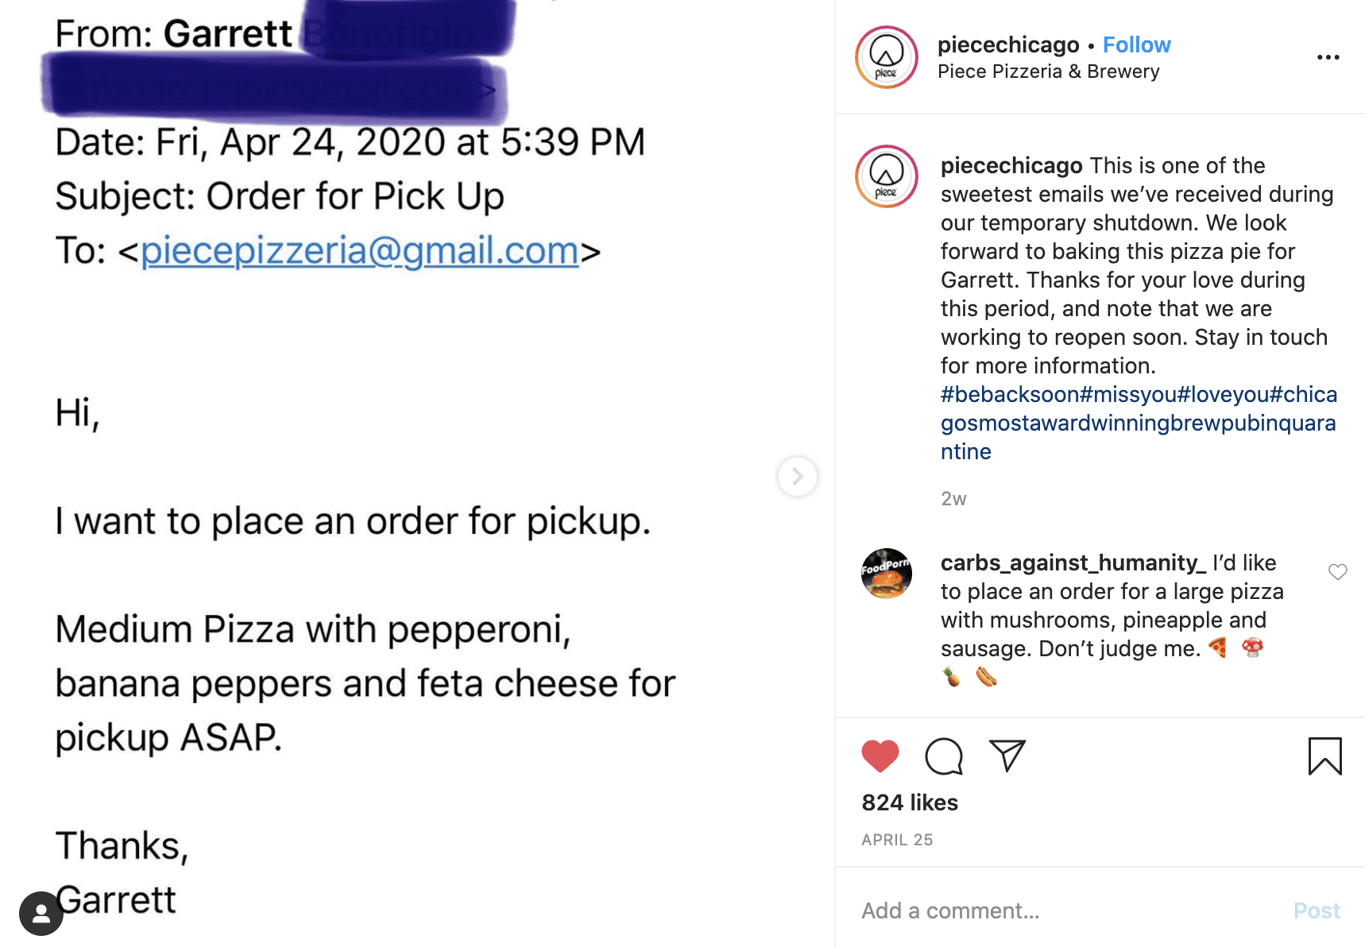Share post using the paper plane icon
This screenshot has height=947, width=1365.
[x=1007, y=756]
